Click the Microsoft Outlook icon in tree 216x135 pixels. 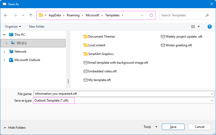coord(11,60)
